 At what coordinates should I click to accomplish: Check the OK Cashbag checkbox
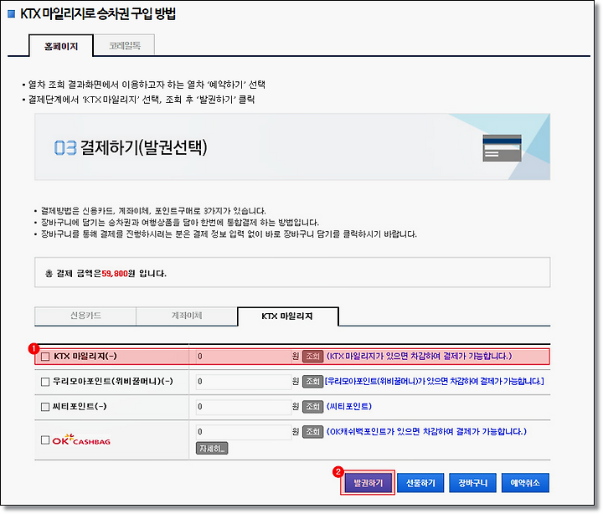click(45, 439)
